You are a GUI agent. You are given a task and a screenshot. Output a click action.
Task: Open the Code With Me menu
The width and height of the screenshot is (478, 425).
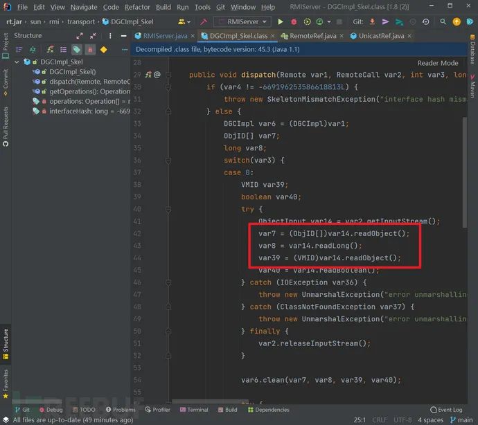click(184, 21)
